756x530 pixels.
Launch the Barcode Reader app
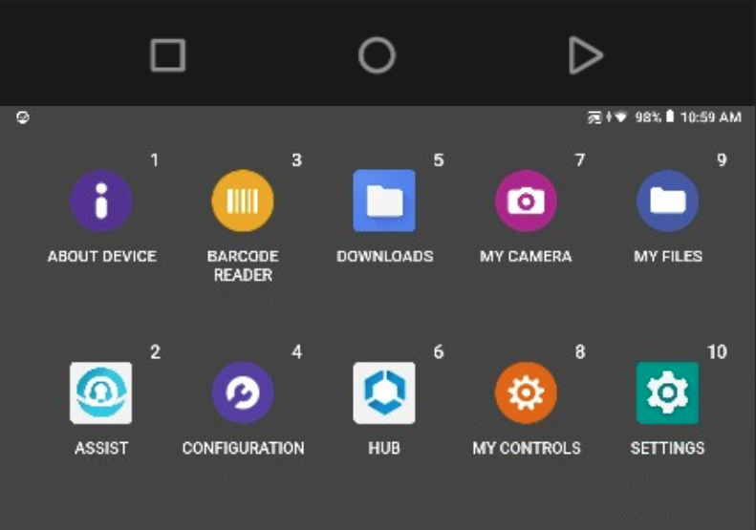coord(243,201)
